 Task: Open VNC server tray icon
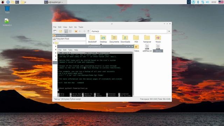(x=189, y=2)
